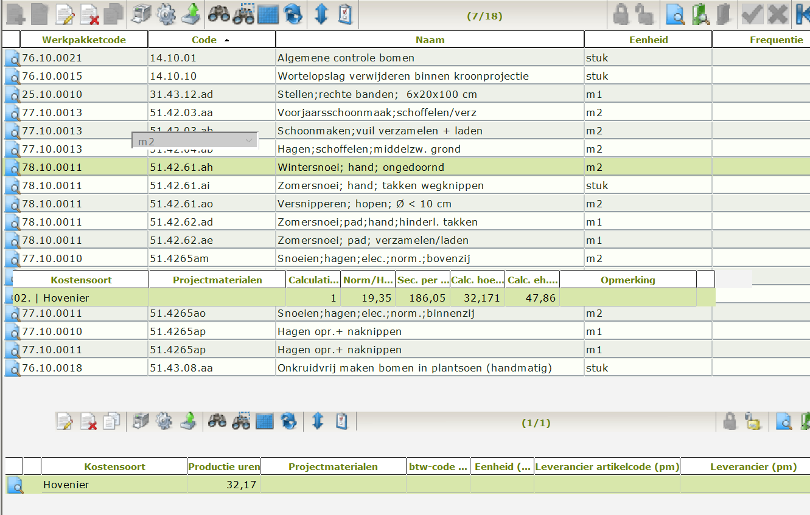This screenshot has height=515, width=810.
Task: Click the delete record red-cross icon in the (7/18) toolbar
Action: point(90,15)
